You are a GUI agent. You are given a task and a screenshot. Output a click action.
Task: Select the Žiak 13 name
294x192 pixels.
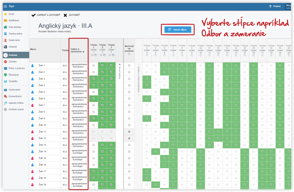(x=42, y=145)
